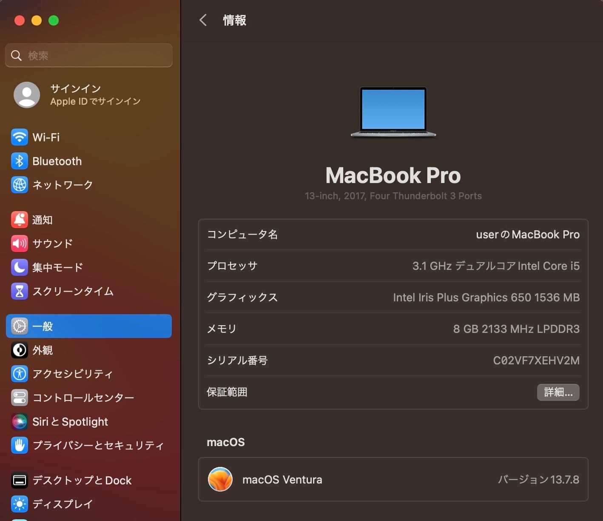603x521 pixels.
Task: Click in the 検索 search field
Action: point(89,55)
